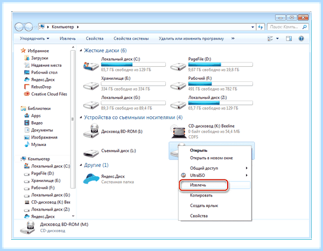Screen dimensions: 323x251
Task: Open address bar history dropdown
Action: (252, 27)
